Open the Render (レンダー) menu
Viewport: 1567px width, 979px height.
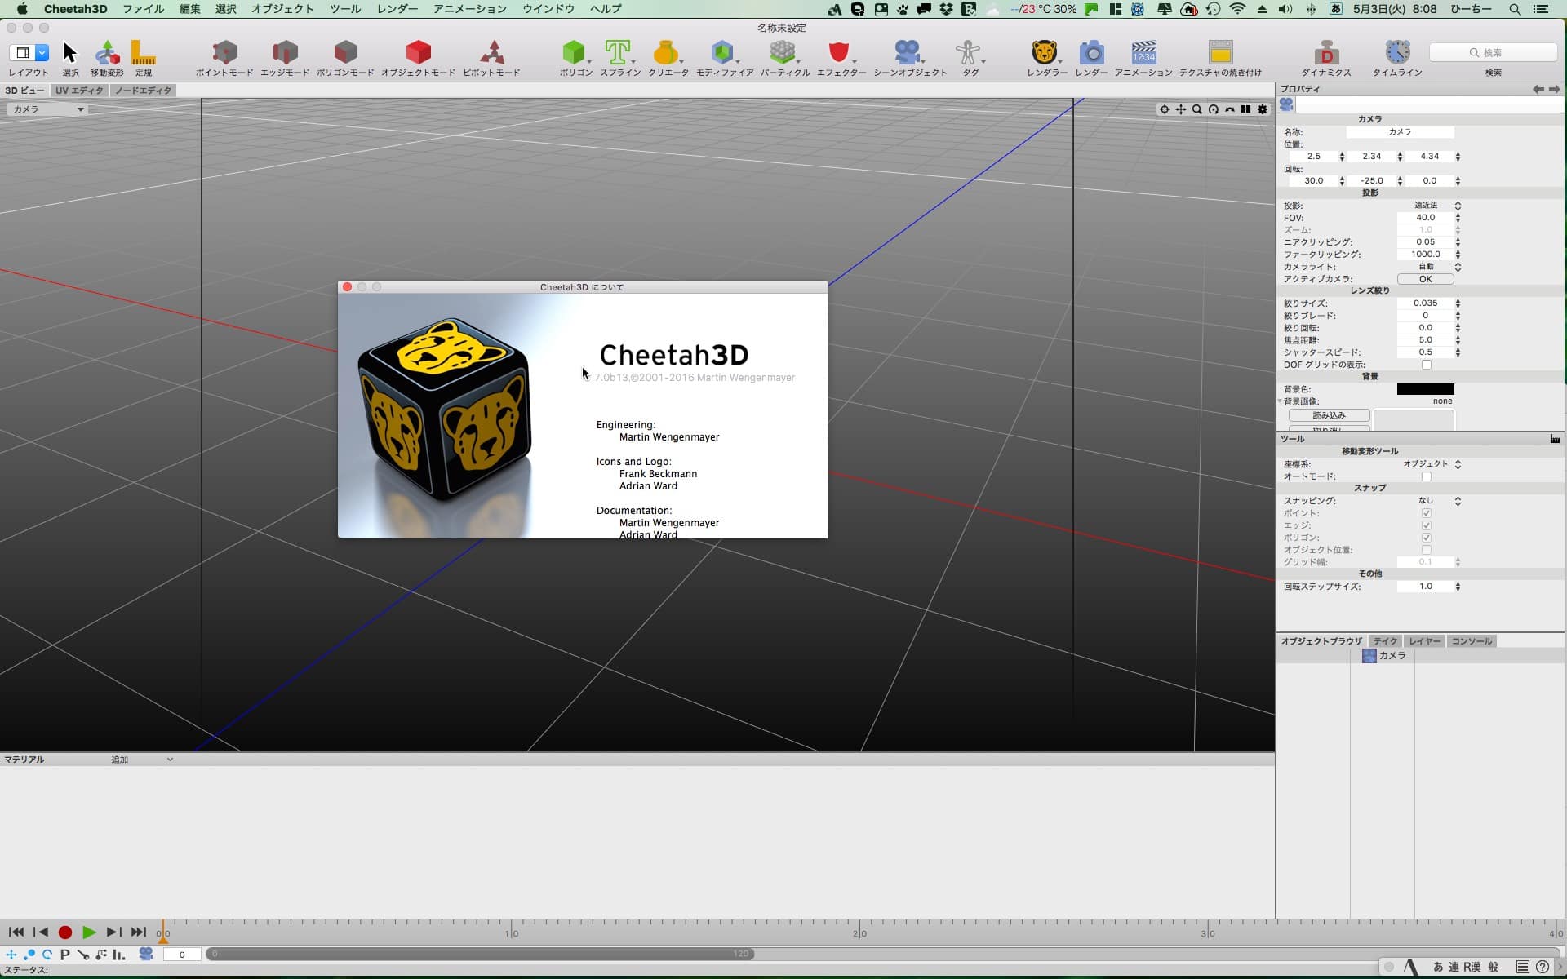coord(397,9)
